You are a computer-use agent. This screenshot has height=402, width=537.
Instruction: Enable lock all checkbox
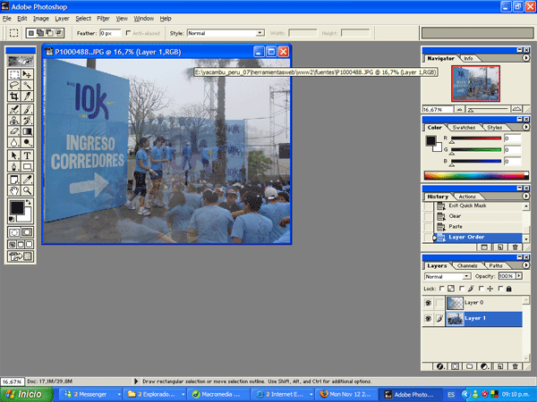point(500,289)
